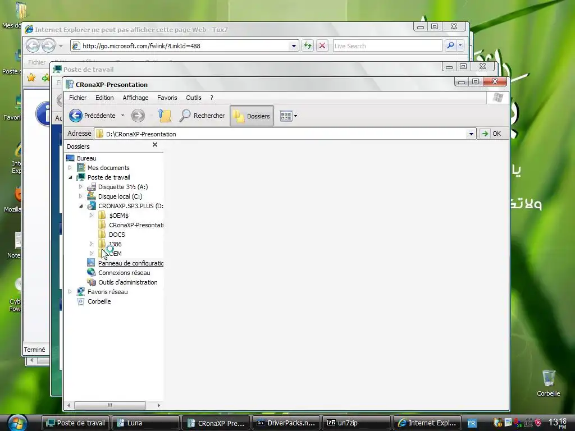Open the ? help menu
Viewport: 575px width, 431px height.
(x=212, y=98)
